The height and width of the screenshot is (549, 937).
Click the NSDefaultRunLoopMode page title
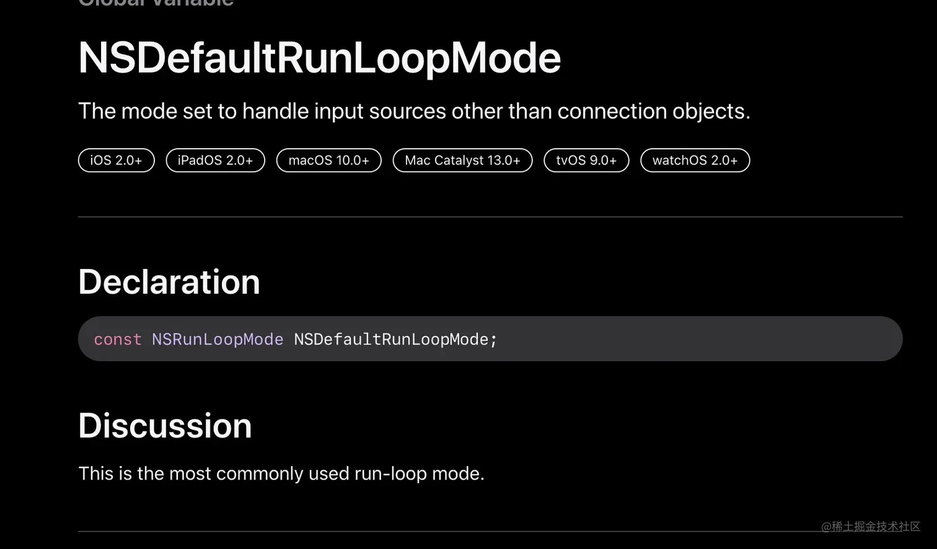[x=319, y=58]
